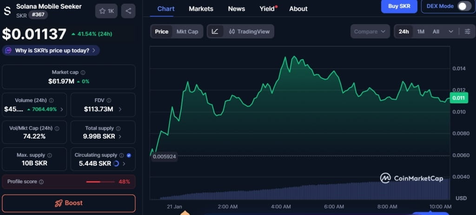
Task: Click the 21 Jan date axis label
Action: (x=175, y=207)
